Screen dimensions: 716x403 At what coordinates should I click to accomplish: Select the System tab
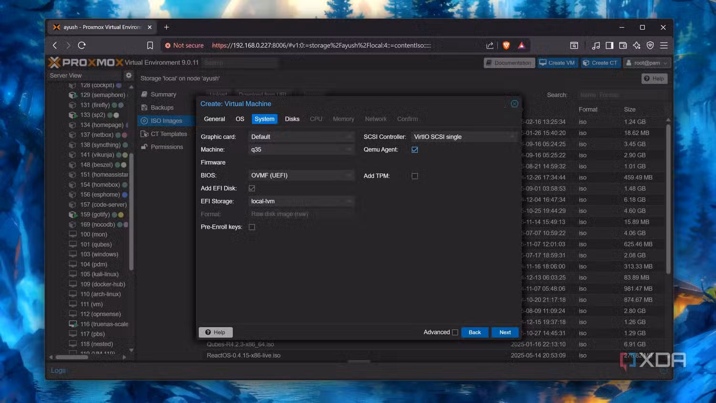point(264,119)
